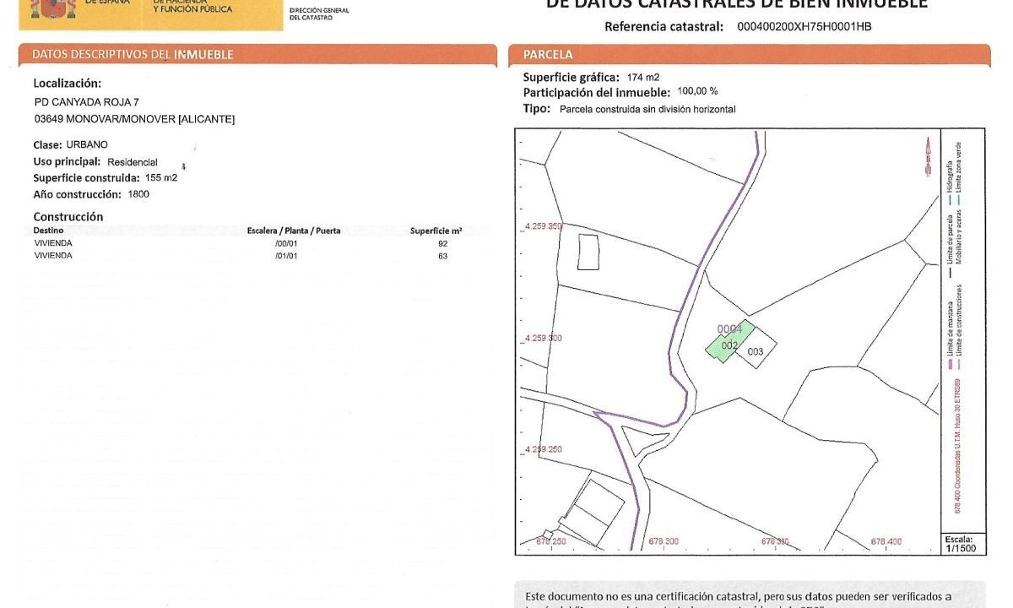The image size is (1013, 608).
Task: Click the 'Localización:' heading
Action: (68, 84)
